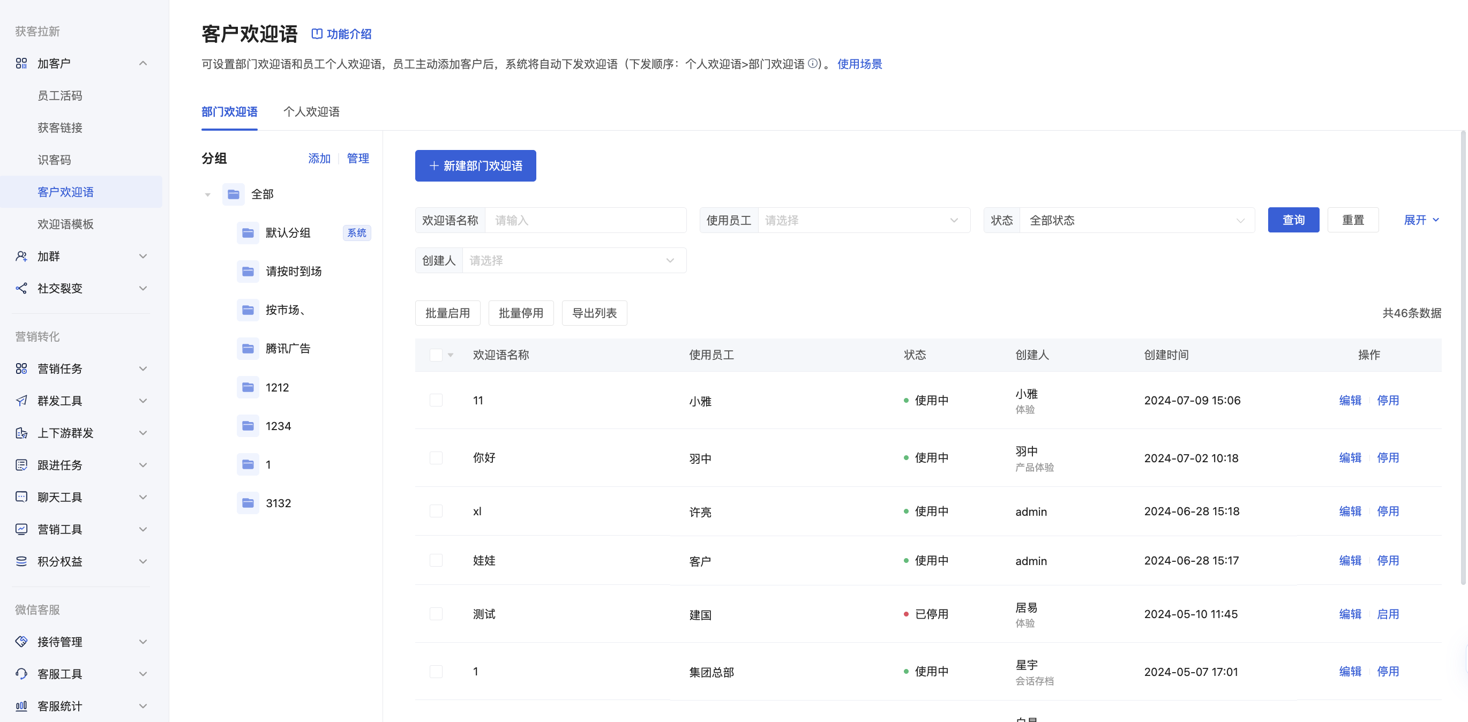Switch to the 个人欢迎语 tab
The height and width of the screenshot is (722, 1468).
click(x=311, y=112)
